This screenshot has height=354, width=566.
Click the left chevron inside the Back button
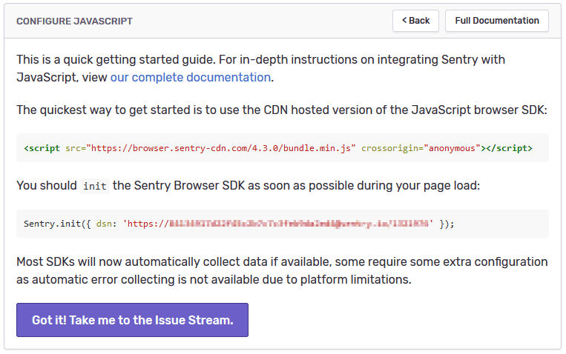[404, 21]
